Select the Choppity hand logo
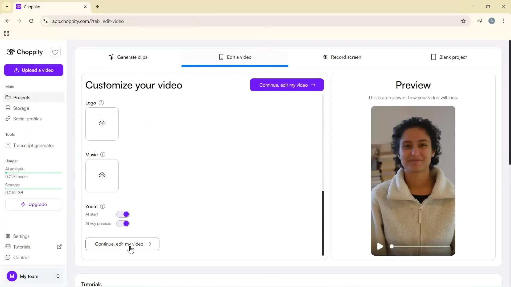Viewport: 511px width, 287px height. (x=10, y=52)
